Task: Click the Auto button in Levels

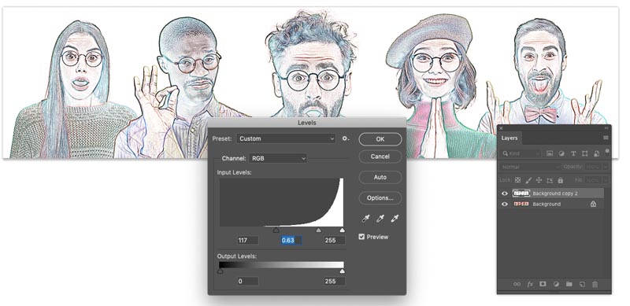Action: coord(380,177)
